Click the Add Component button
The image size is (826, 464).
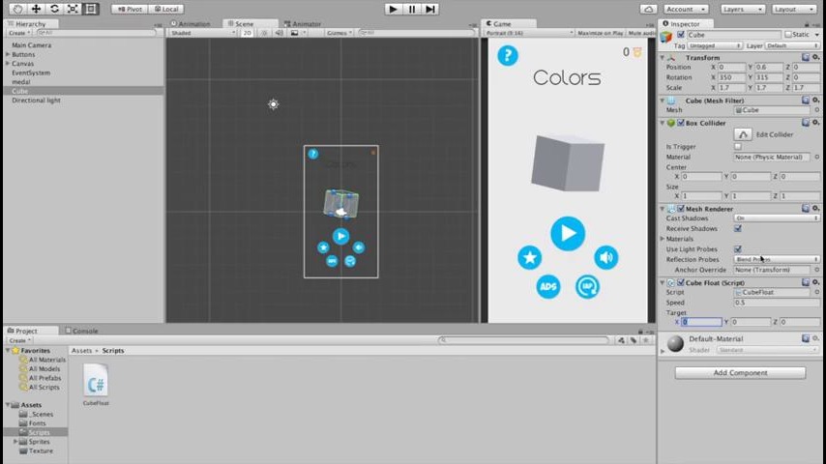pyautogui.click(x=740, y=372)
